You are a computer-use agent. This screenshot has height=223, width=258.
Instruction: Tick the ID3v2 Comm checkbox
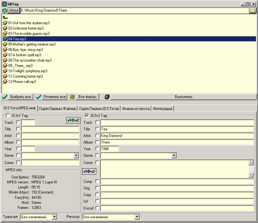pyautogui.click(x=97, y=162)
